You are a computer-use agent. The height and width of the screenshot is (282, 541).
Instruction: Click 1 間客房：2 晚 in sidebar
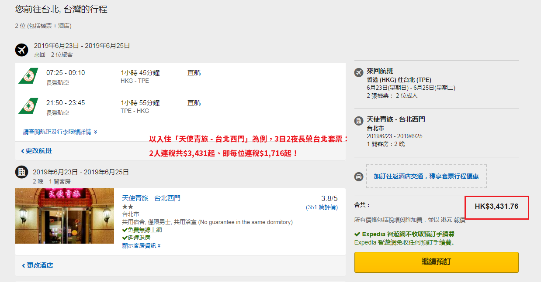click(386, 144)
